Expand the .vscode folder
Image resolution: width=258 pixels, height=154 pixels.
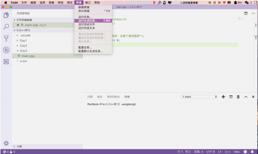pos(17,35)
